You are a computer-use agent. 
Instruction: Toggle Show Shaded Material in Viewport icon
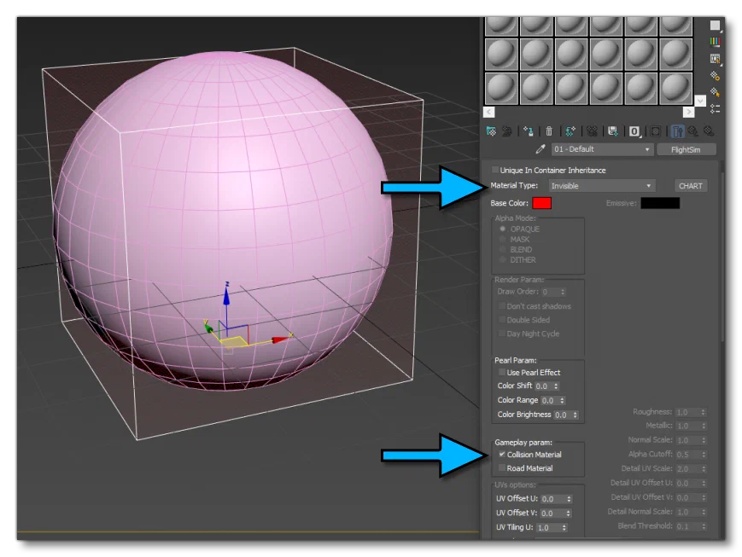tap(656, 131)
